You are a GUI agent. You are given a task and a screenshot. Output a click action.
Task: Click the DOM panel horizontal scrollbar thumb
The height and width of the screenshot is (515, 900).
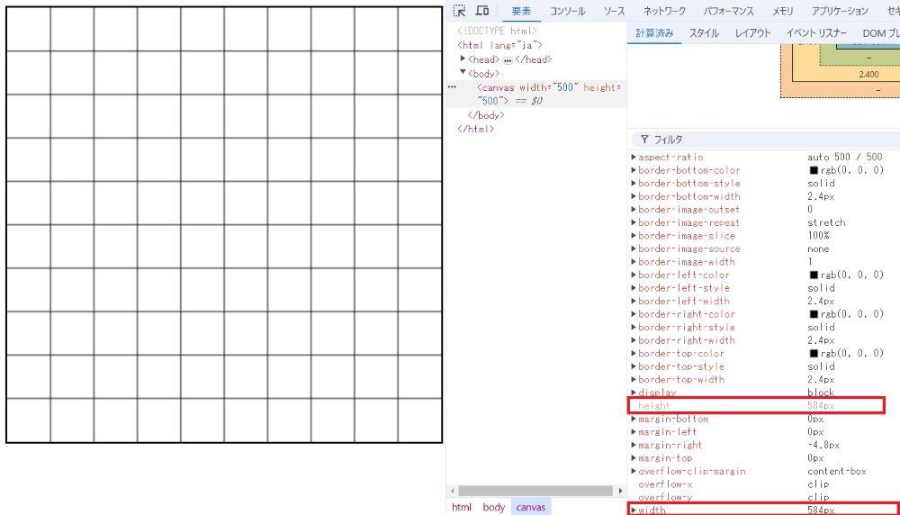coord(535,491)
